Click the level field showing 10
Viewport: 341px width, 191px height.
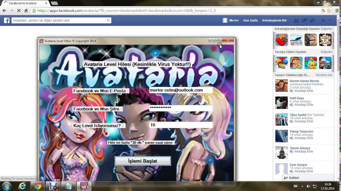click(181, 125)
